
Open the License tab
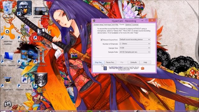click(135, 25)
